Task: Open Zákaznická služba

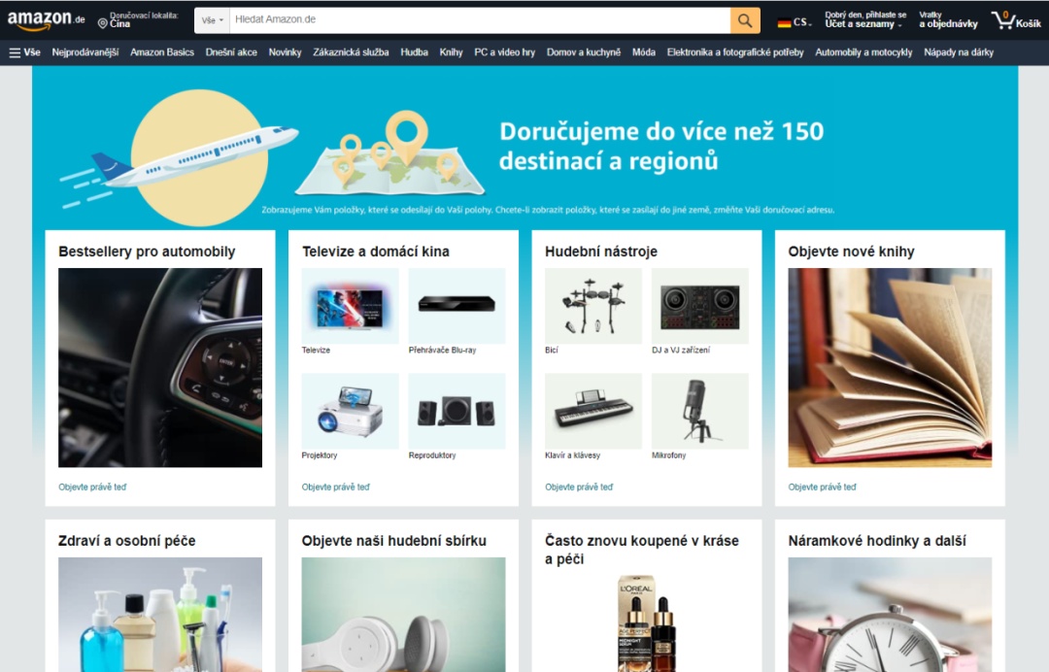Action: point(351,52)
